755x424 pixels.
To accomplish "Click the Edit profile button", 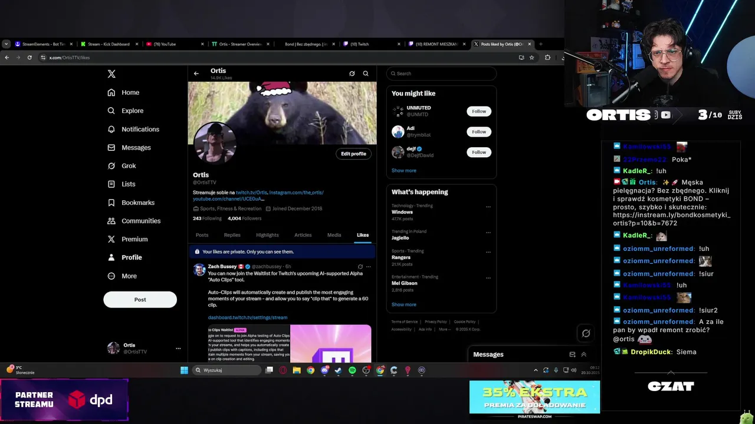I will point(353,154).
